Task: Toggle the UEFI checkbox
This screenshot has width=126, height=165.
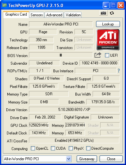Action: (x=107, y=55)
